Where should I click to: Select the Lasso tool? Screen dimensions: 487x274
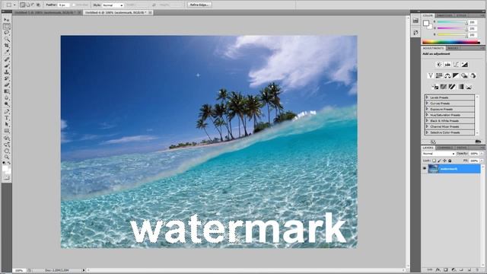click(x=7, y=33)
